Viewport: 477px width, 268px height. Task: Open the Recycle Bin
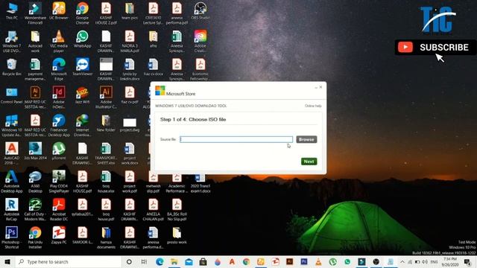point(12,68)
